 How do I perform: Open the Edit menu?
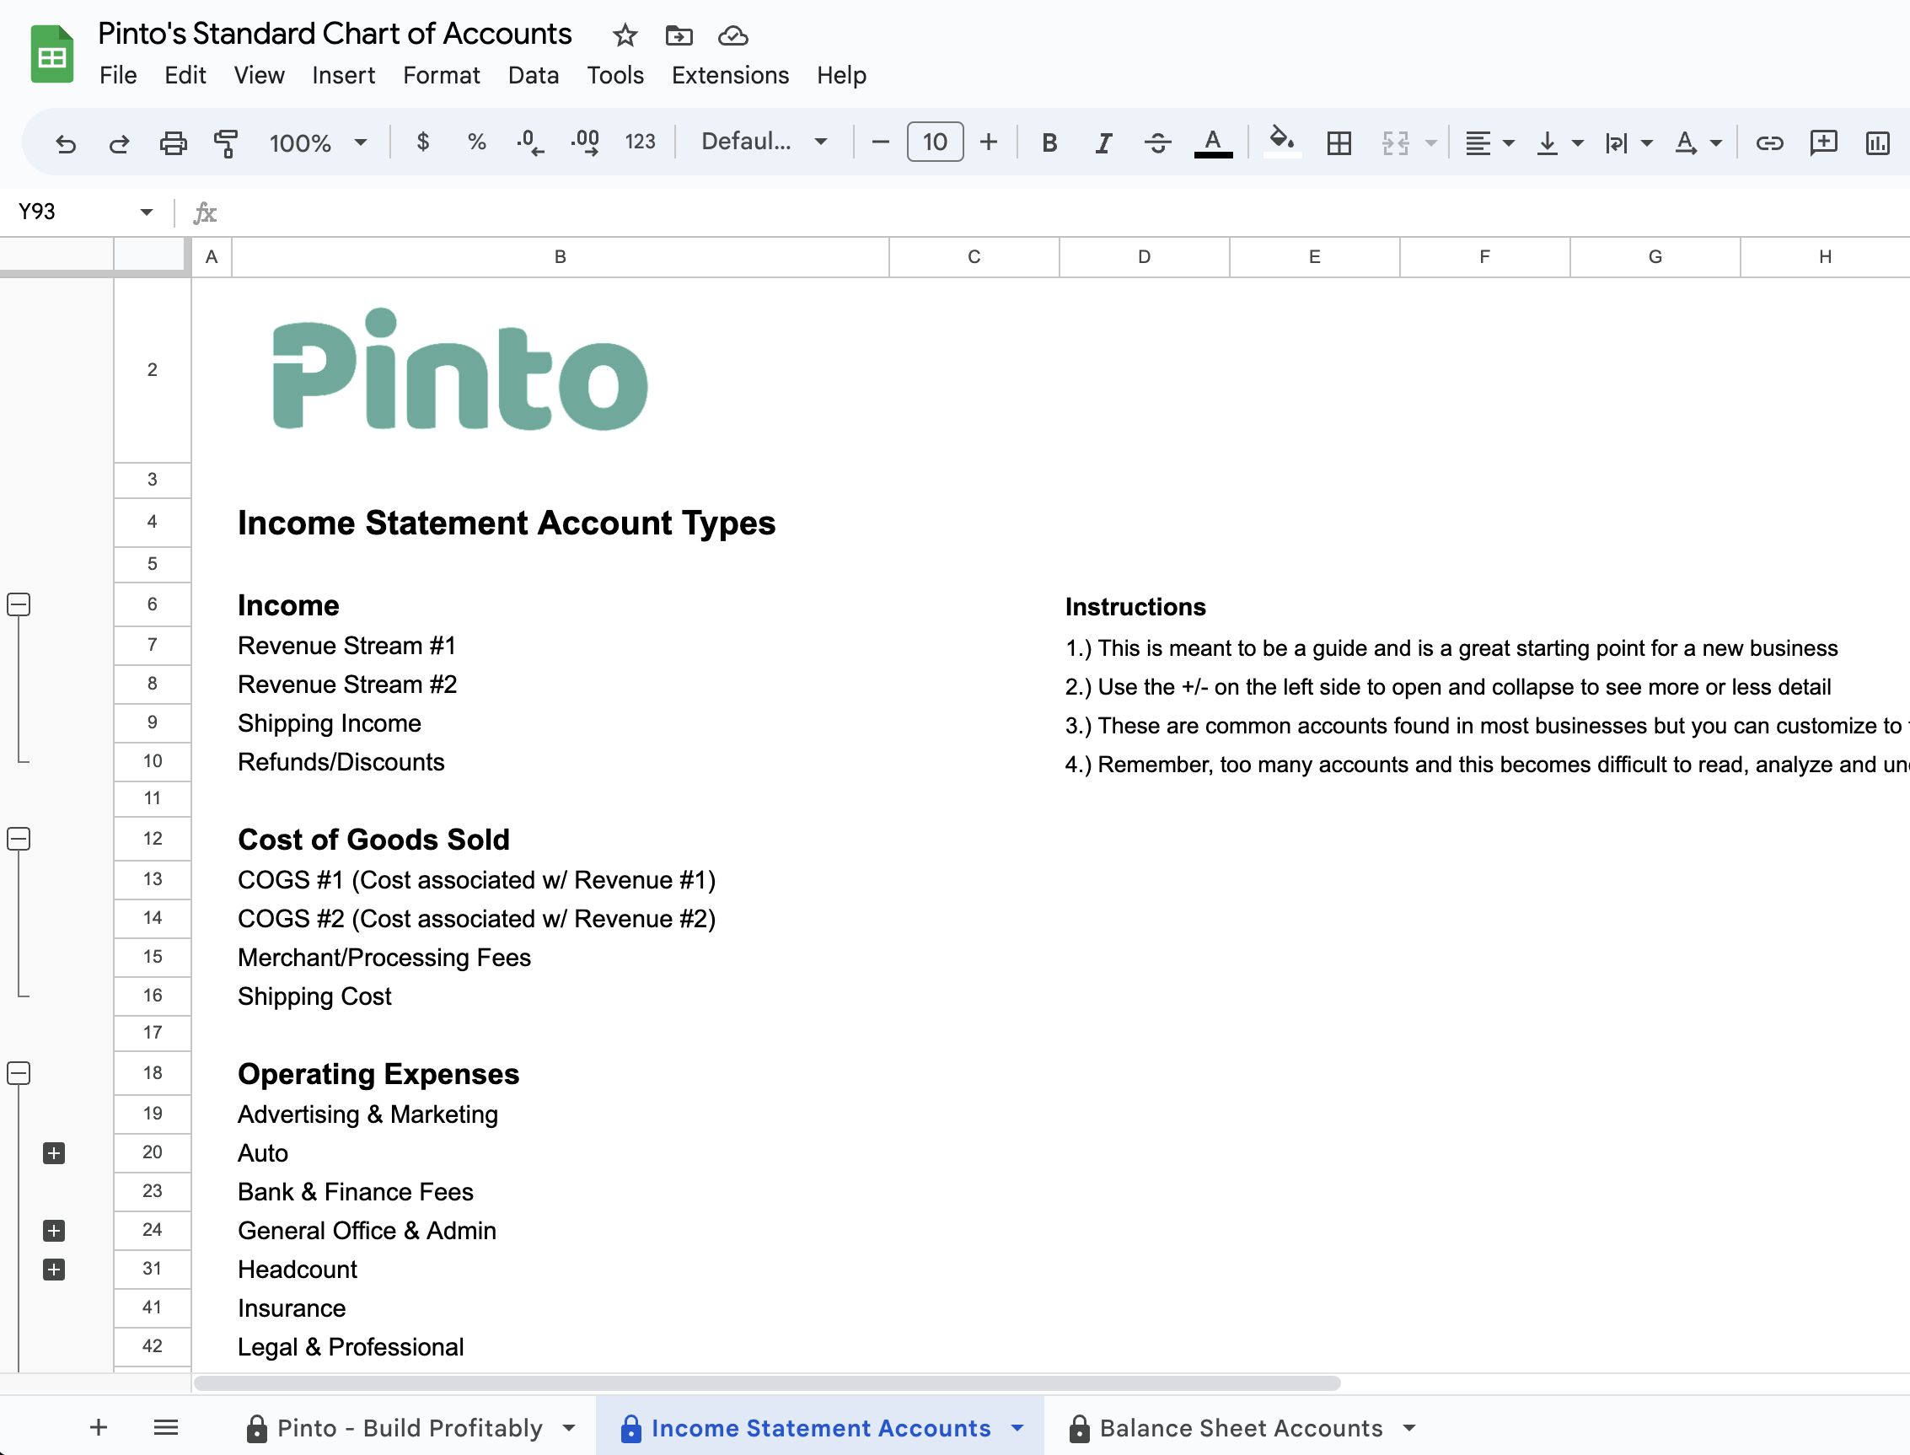coord(185,75)
